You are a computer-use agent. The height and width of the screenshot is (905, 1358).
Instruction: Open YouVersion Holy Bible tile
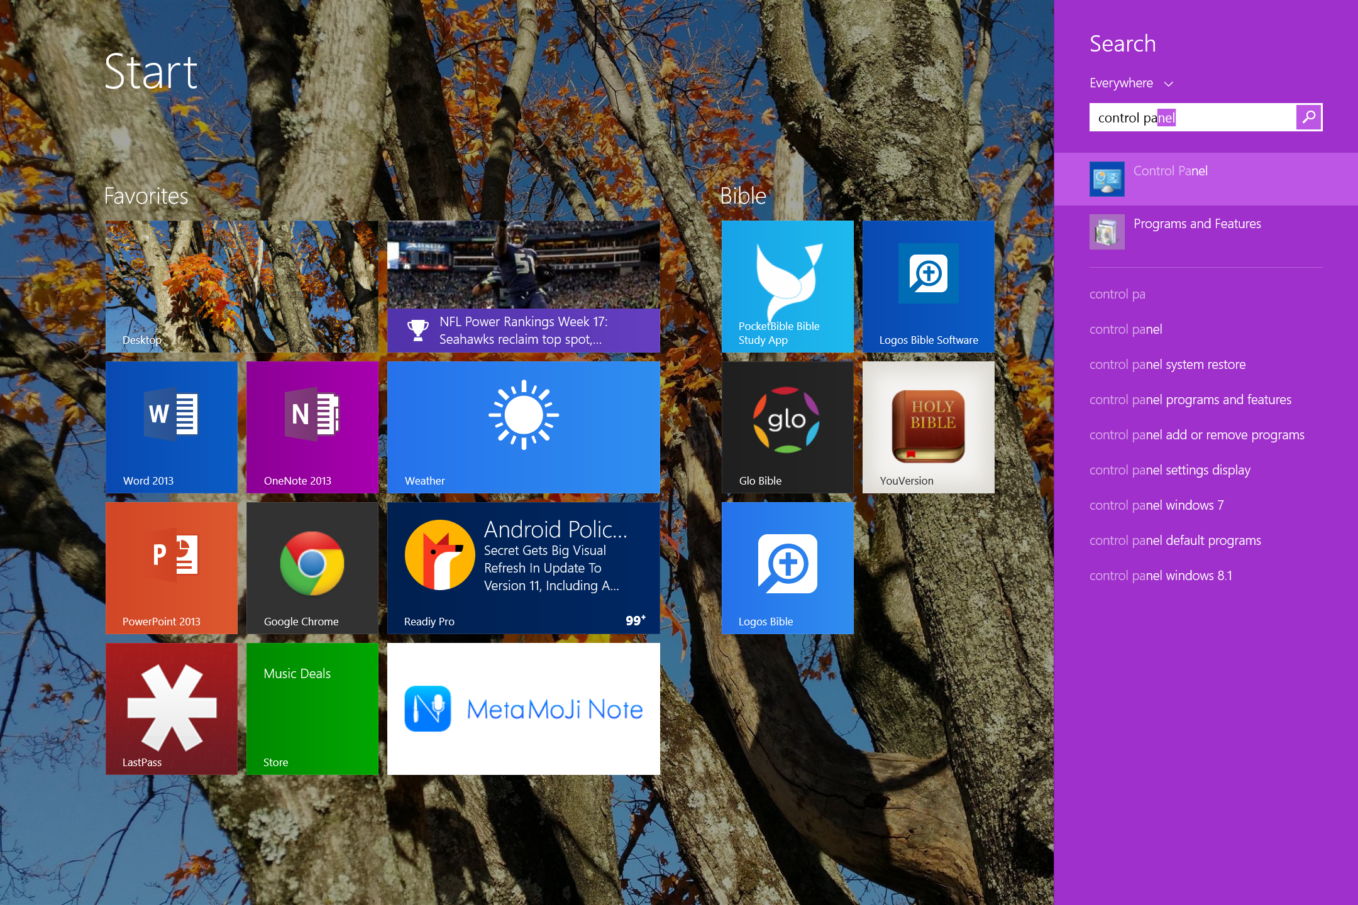(929, 427)
